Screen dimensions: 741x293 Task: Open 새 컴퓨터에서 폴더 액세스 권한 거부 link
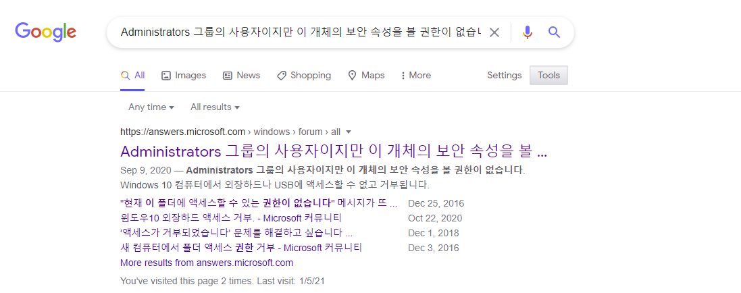point(241,248)
